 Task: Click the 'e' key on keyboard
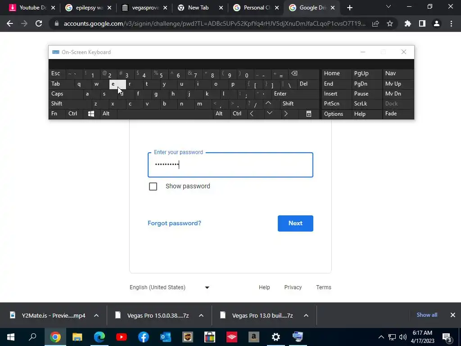pos(118,84)
